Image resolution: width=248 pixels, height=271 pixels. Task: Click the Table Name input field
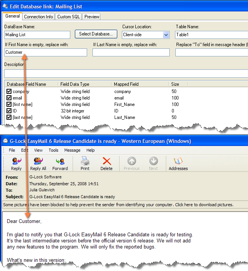211,35
